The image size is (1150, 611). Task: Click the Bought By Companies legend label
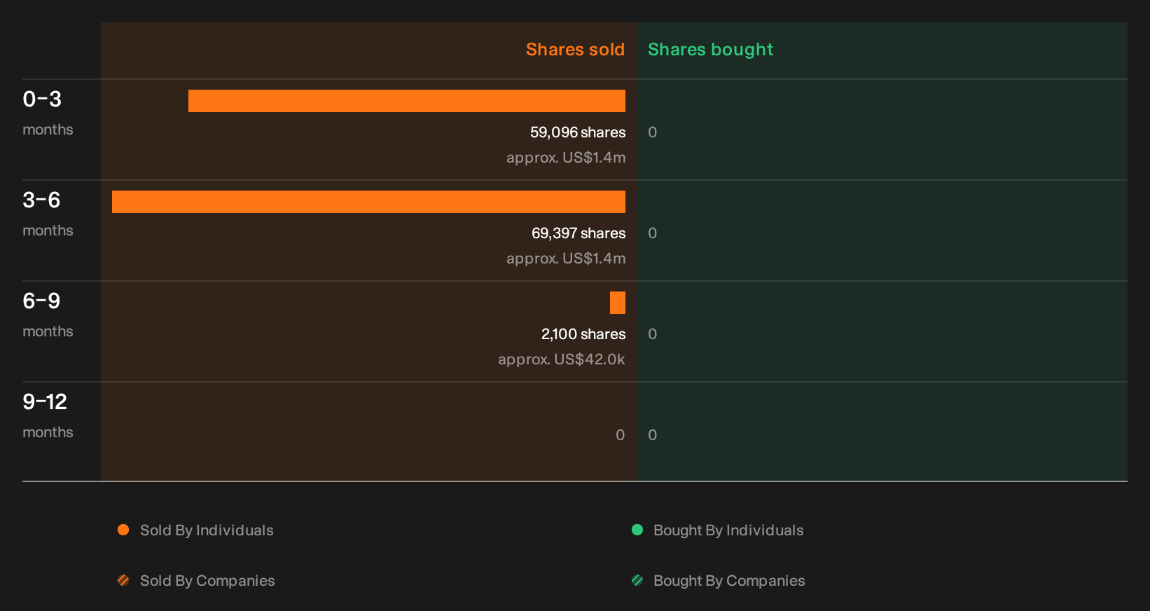729,581
